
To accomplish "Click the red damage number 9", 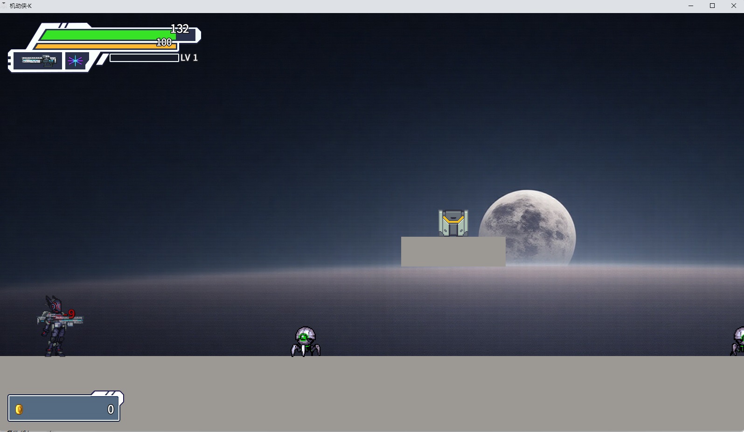I will click(71, 314).
